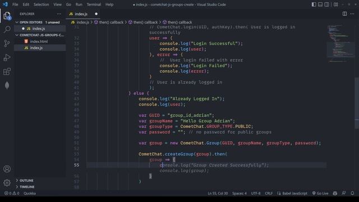Click the "1 unsaved" label
Image resolution: width=359 pixels, height=202 pixels.
point(52,22)
